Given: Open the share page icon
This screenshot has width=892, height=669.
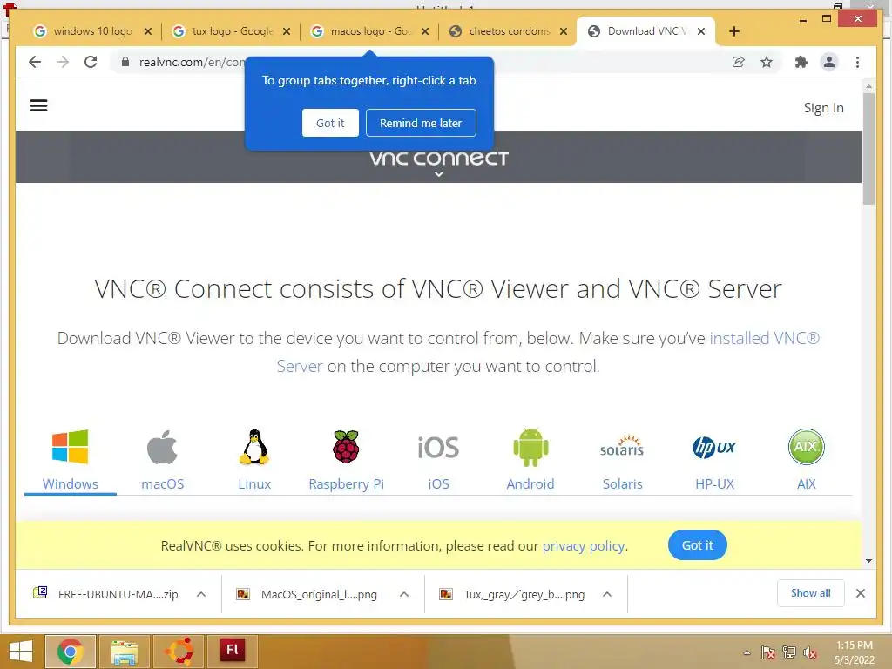Looking at the screenshot, I should tap(739, 62).
